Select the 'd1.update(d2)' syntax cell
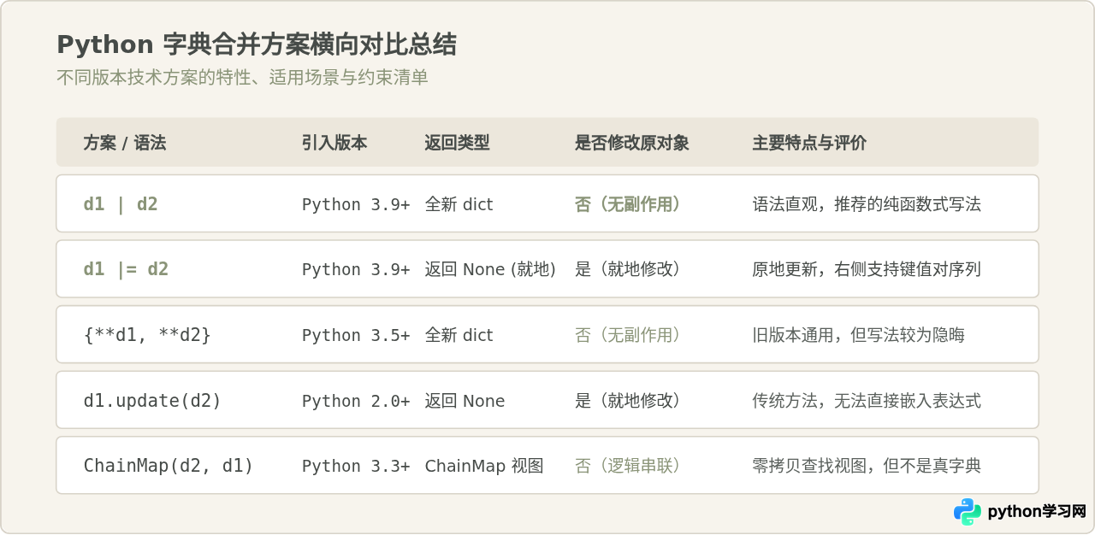 [152, 401]
